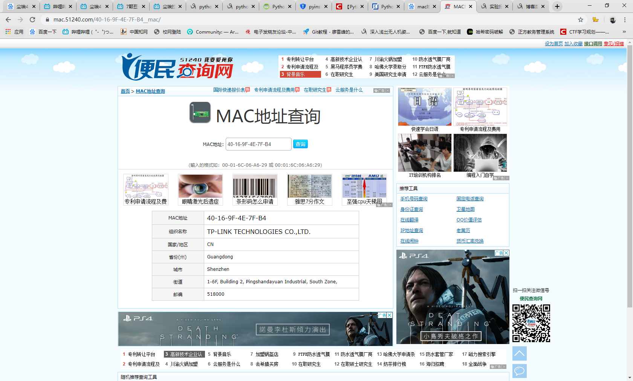Reload the current page
633x381 pixels.
[32, 20]
